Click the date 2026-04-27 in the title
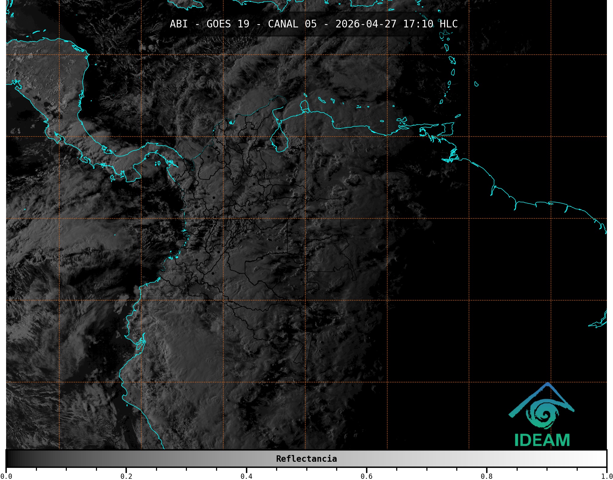Screen dimensions: 613x480 (366, 24)
